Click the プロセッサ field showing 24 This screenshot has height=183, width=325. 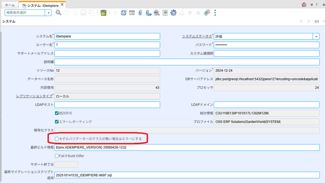pos(267,88)
